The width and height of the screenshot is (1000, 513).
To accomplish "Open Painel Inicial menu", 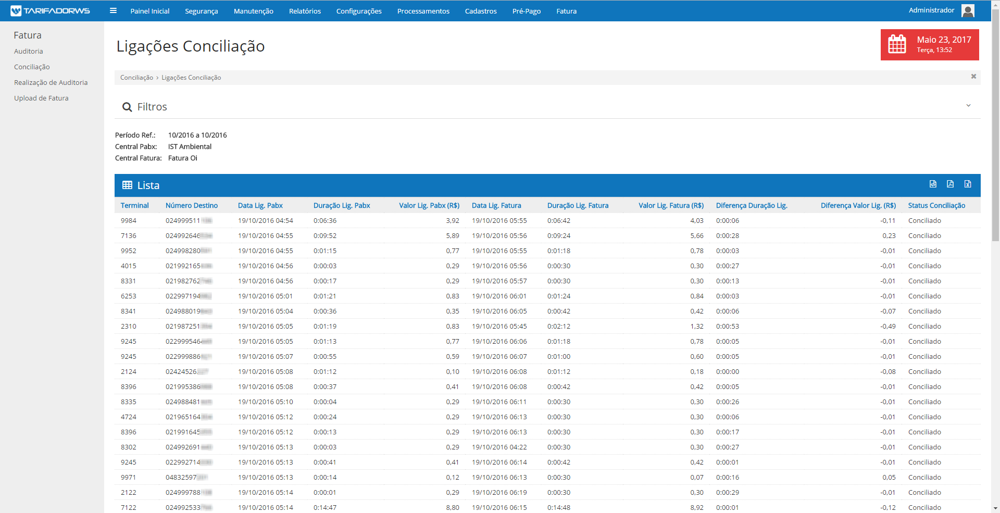I will coord(149,11).
